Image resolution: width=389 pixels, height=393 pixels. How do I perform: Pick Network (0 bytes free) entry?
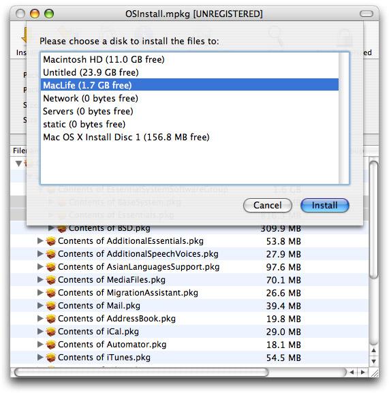(189, 98)
